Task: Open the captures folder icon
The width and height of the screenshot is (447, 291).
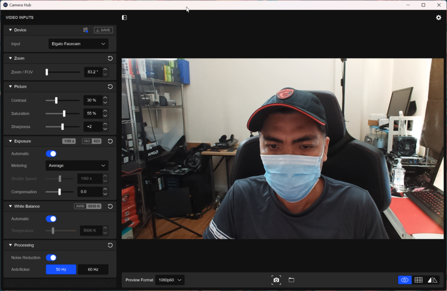Action: tap(291, 280)
